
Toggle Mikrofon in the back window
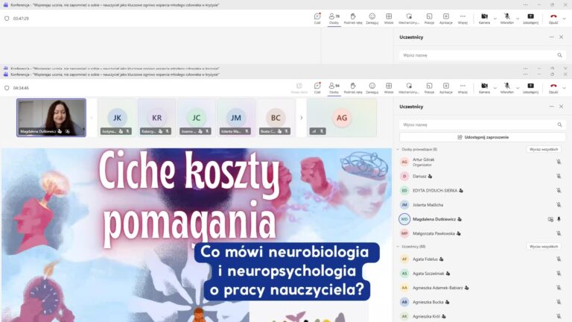[x=507, y=18]
